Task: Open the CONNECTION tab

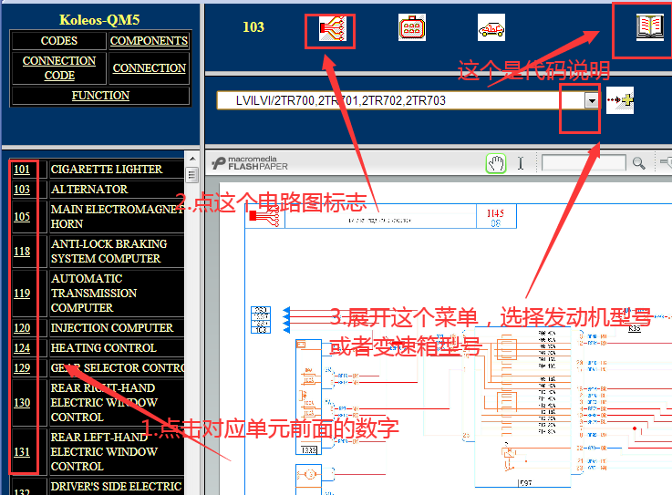Action: 149,68
